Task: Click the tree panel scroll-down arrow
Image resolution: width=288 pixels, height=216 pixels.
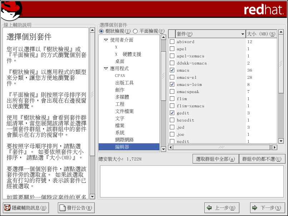Action: pos(163,149)
